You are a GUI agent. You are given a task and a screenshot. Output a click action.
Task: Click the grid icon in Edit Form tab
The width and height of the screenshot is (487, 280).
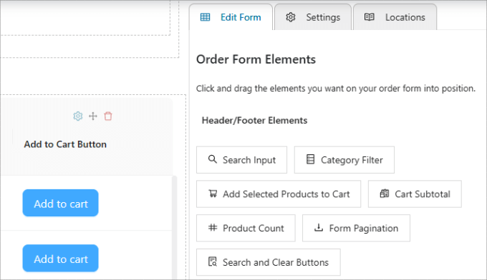pos(205,17)
